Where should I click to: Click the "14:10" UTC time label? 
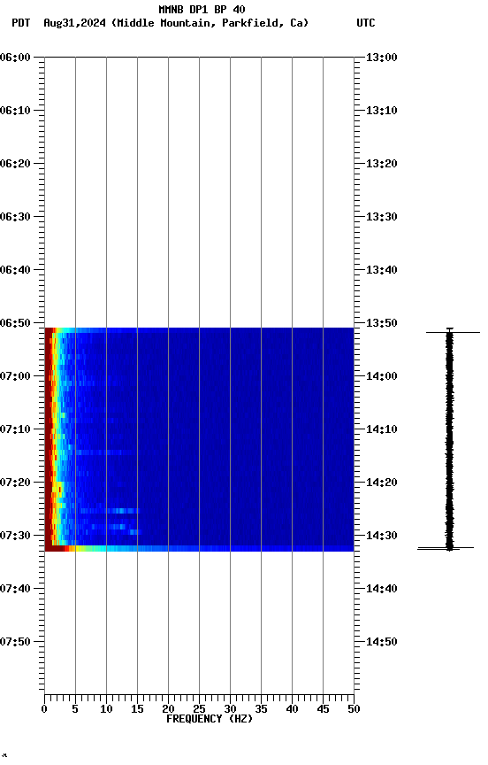point(382,429)
